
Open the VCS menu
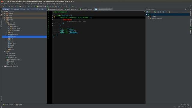[53, 4]
